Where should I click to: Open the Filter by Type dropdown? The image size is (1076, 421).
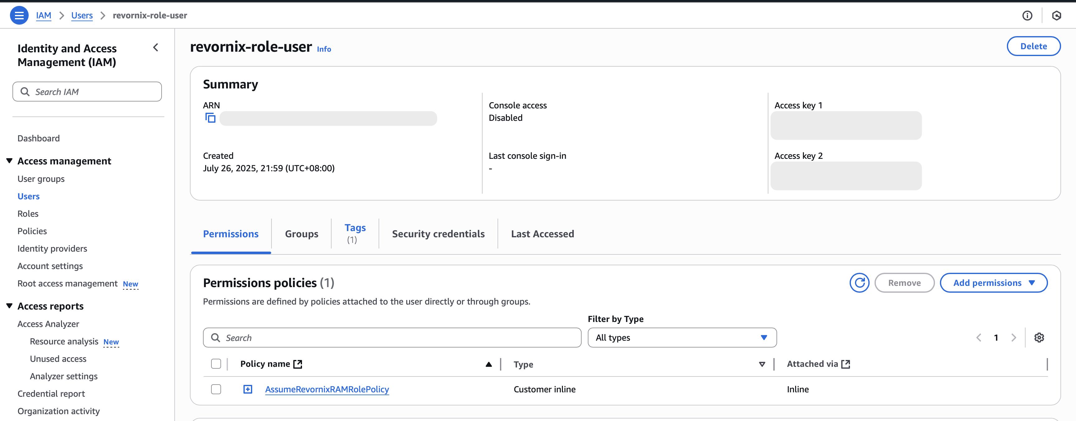pos(682,338)
